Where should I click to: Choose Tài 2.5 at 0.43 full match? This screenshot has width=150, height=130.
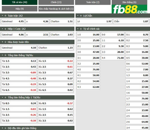click(x=19, y=67)
